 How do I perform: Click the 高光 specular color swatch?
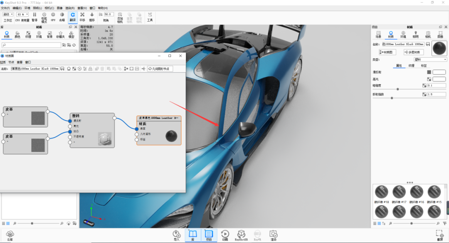439,79
